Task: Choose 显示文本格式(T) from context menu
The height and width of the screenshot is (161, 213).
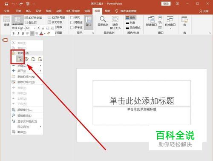Action: (27, 121)
